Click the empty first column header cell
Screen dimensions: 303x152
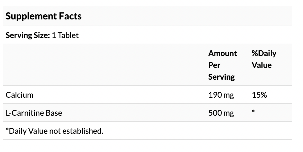tap(104, 65)
